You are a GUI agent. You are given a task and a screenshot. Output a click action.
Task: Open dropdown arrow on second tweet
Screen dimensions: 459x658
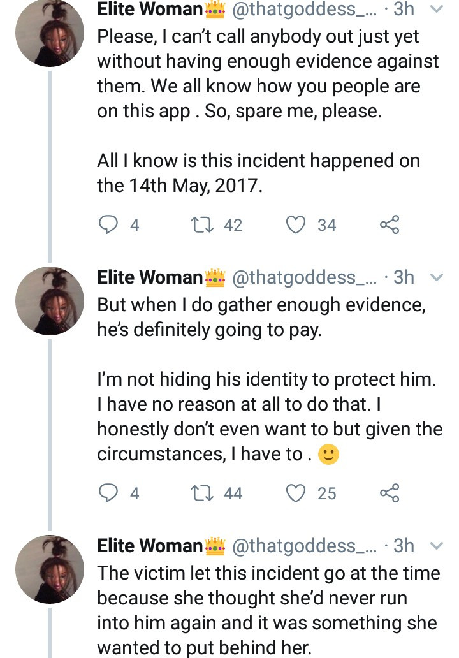(x=437, y=278)
